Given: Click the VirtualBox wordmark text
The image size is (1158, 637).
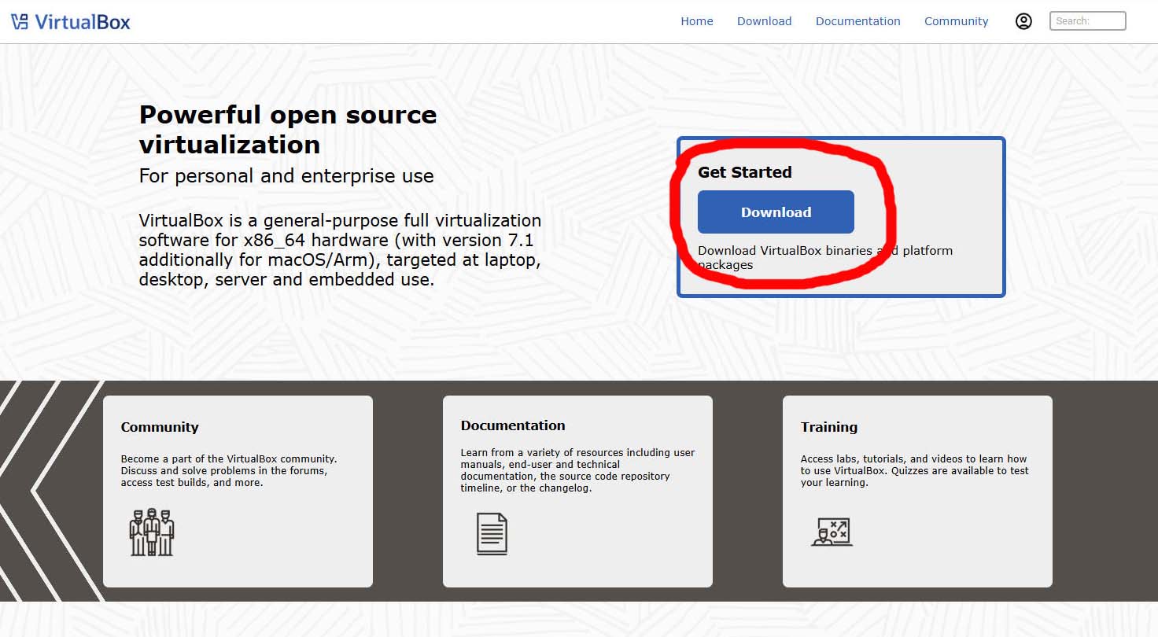Looking at the screenshot, I should (x=83, y=22).
